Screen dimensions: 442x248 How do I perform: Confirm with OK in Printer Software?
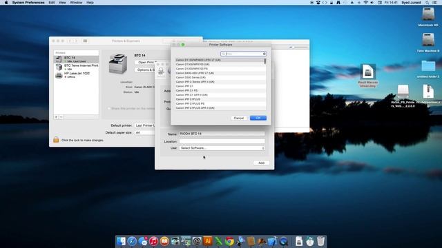pos(258,118)
